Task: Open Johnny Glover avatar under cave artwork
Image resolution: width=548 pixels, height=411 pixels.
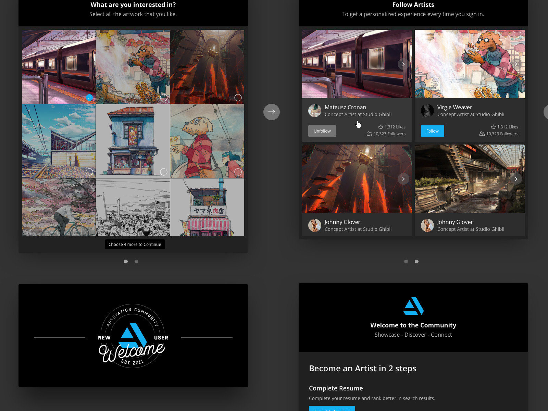Action: click(315, 225)
